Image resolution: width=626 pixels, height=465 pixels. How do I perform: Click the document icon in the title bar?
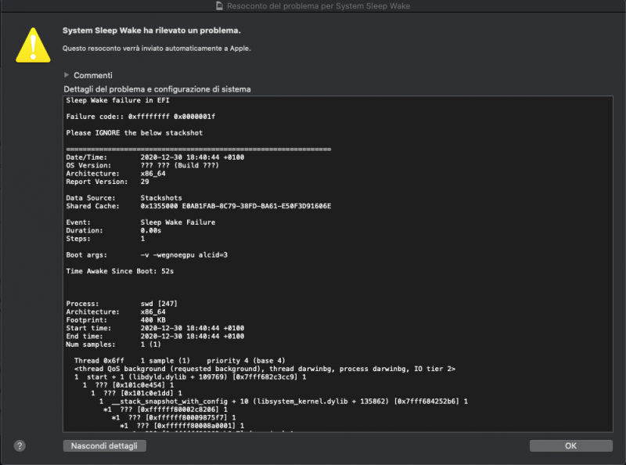219,5
